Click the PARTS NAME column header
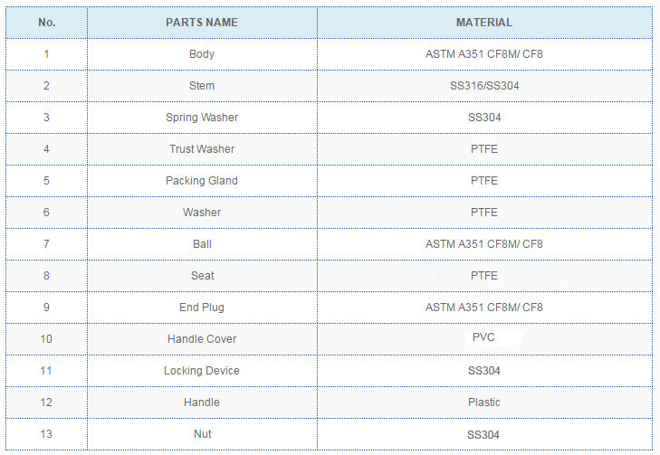This screenshot has width=660, height=455. point(202,23)
